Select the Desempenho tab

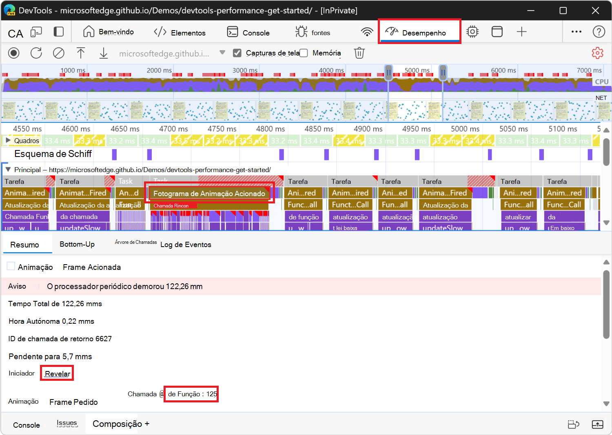[x=419, y=32]
